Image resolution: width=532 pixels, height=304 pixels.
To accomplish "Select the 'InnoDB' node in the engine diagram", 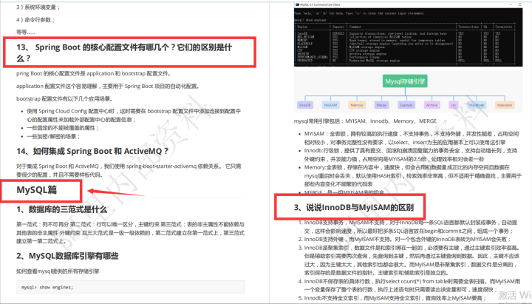I will point(304,105).
